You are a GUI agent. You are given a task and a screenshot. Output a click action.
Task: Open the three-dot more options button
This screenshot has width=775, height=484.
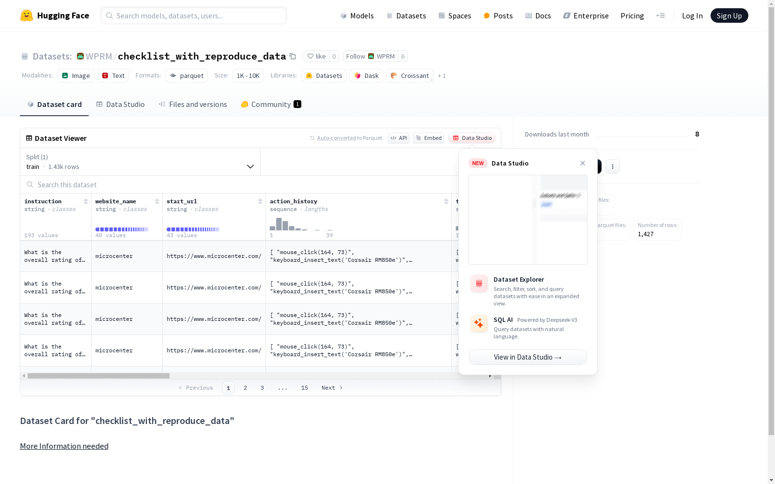pos(613,166)
